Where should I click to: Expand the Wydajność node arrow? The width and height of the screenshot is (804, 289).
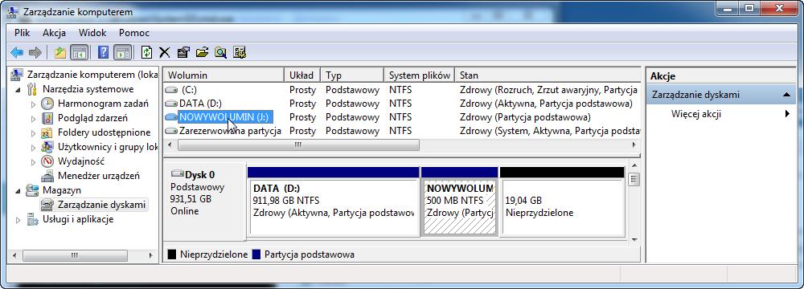click(34, 161)
